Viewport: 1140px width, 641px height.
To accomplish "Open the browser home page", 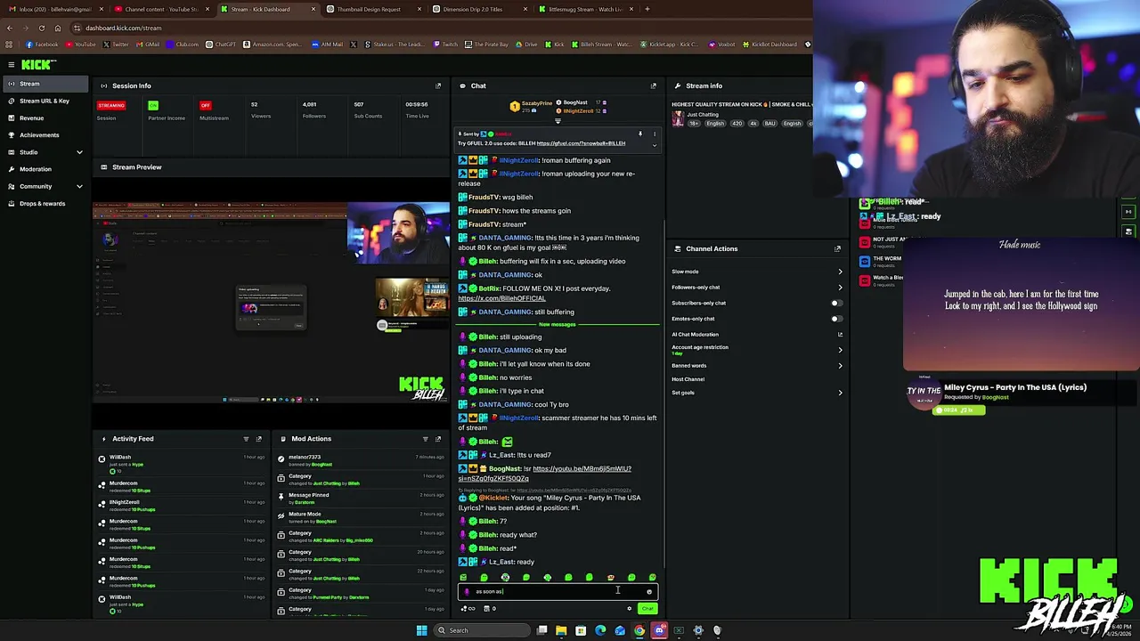I will [57, 28].
